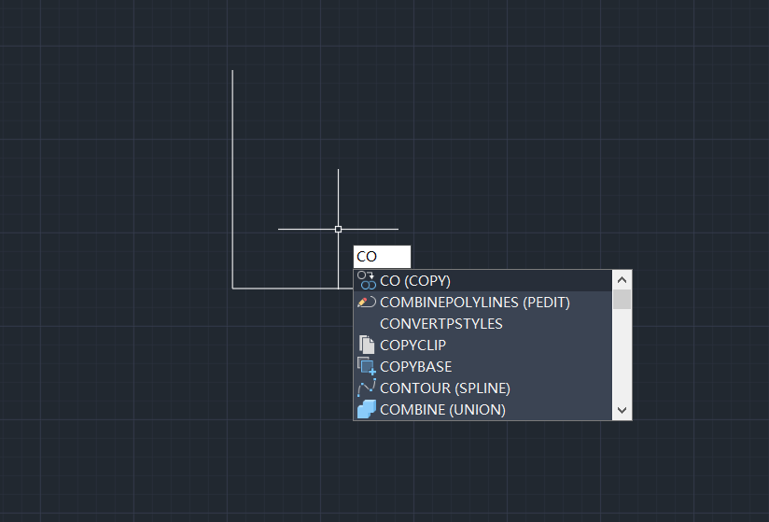Click the COPY command icon in suggestions
769x522 pixels.
(x=366, y=280)
